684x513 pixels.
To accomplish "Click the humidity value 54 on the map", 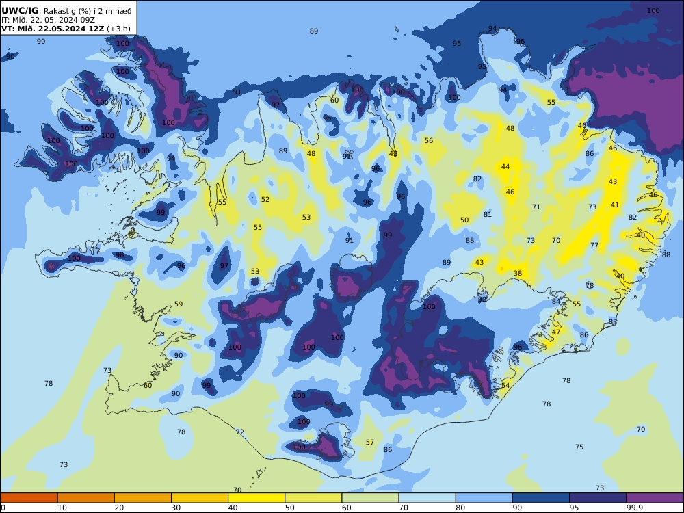I will click(x=505, y=386).
